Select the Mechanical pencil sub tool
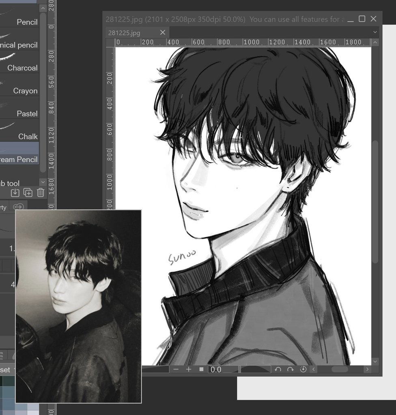396x415 pixels. [19, 39]
